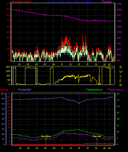The height and width of the screenshot is (152, 128).
Task: Click the 1010 pressure axis value
Action: click(x=119, y=21)
